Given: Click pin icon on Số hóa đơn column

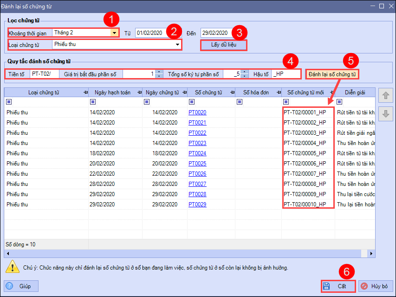Looking at the screenshot, I should coord(279,92).
